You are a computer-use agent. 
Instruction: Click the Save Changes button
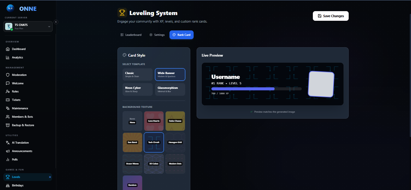pos(331,16)
